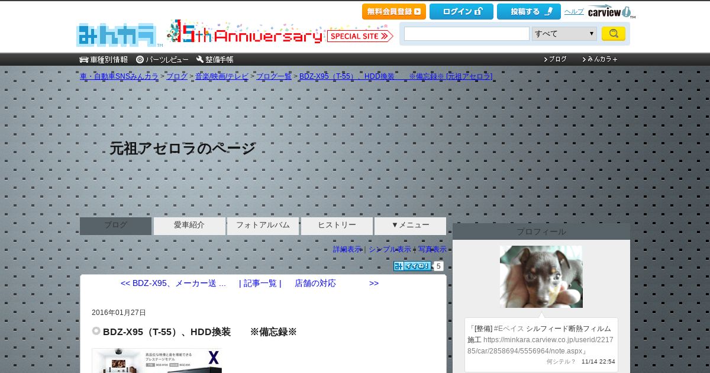
Task: Click the ログイン button
Action: pos(461,11)
